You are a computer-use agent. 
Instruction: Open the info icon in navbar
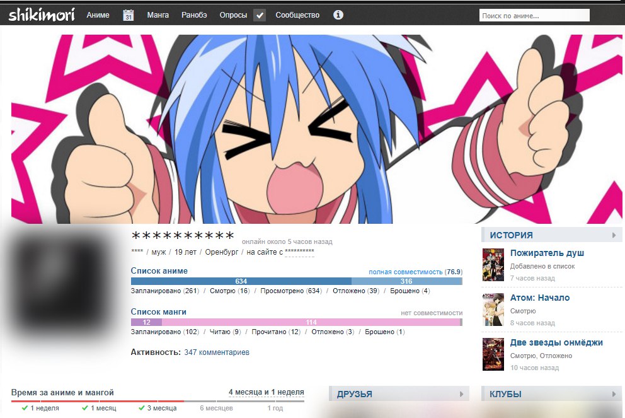[x=338, y=15]
